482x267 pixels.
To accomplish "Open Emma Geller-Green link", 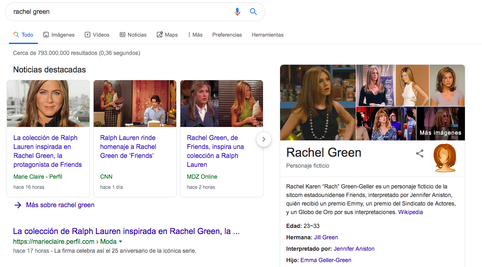I will tap(326, 260).
